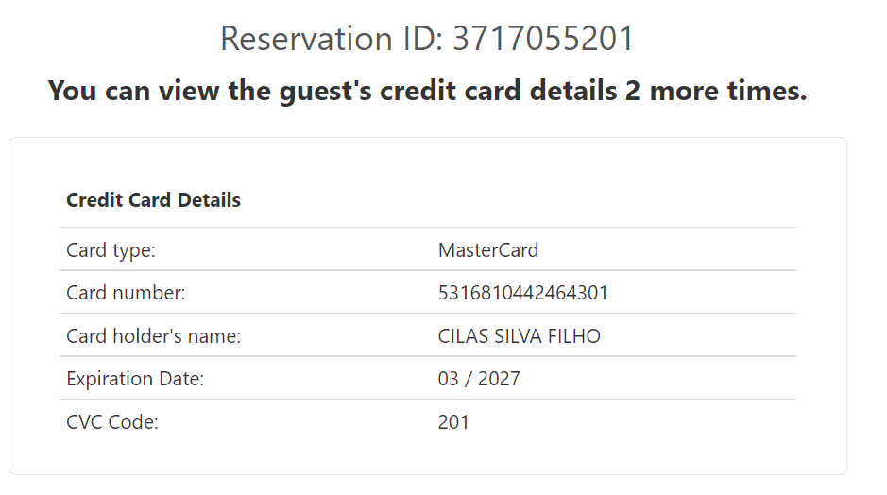Select the reservation ID number in the heading
887x495 pixels.
[x=543, y=39]
